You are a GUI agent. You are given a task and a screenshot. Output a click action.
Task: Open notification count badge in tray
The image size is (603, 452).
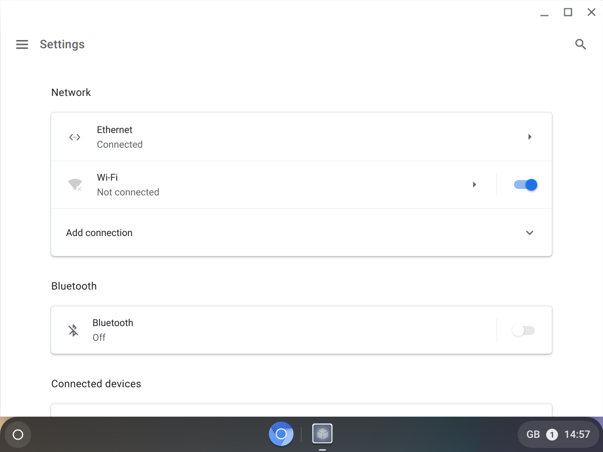click(552, 435)
